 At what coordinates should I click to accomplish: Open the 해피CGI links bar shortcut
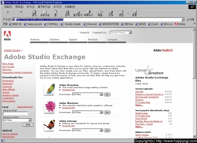[x=15, y=24]
